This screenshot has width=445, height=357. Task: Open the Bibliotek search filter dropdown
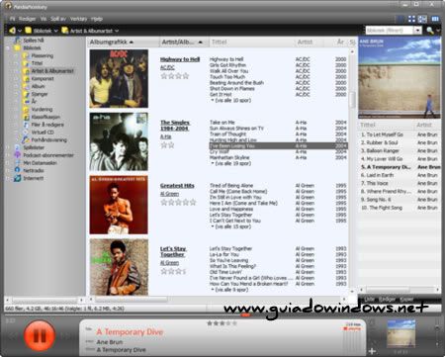click(x=418, y=31)
